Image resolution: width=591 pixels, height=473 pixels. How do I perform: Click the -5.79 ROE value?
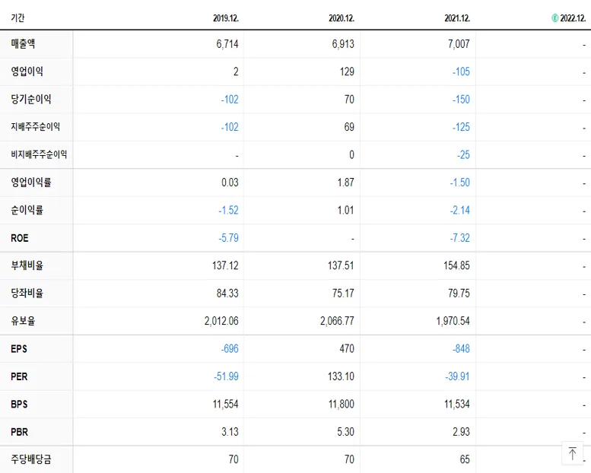[228, 238]
